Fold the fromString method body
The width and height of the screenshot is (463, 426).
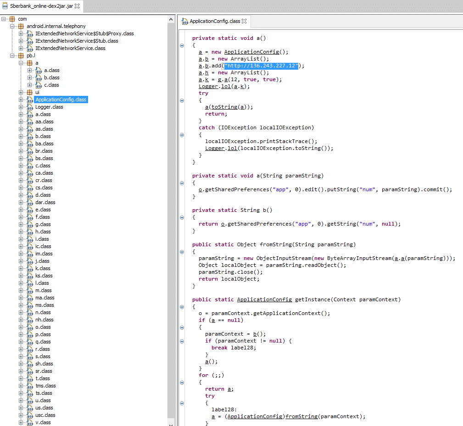pos(182,252)
